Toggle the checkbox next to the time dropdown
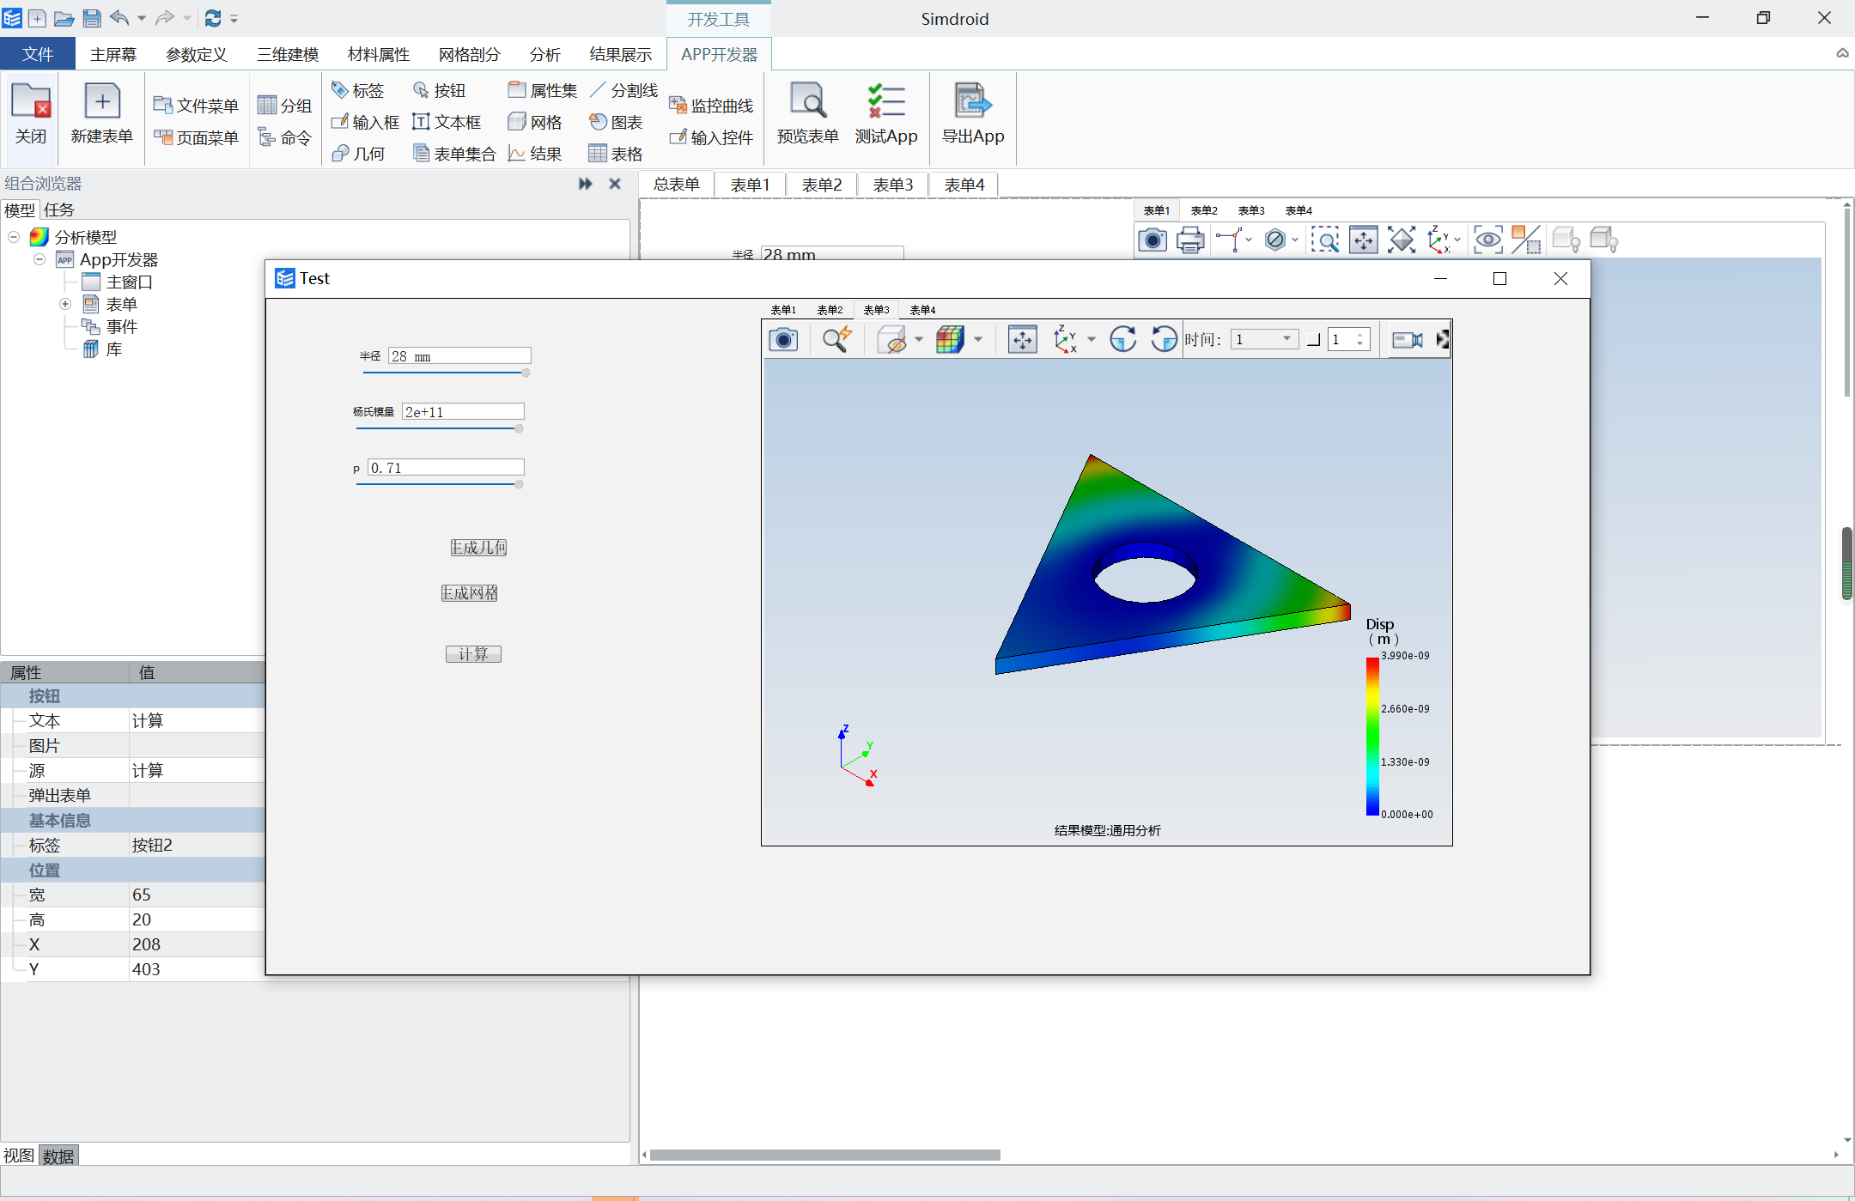 (x=1313, y=340)
